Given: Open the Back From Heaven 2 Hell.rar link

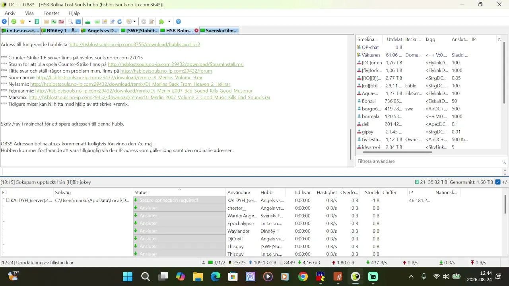Looking at the screenshot, I should (x=130, y=84).
